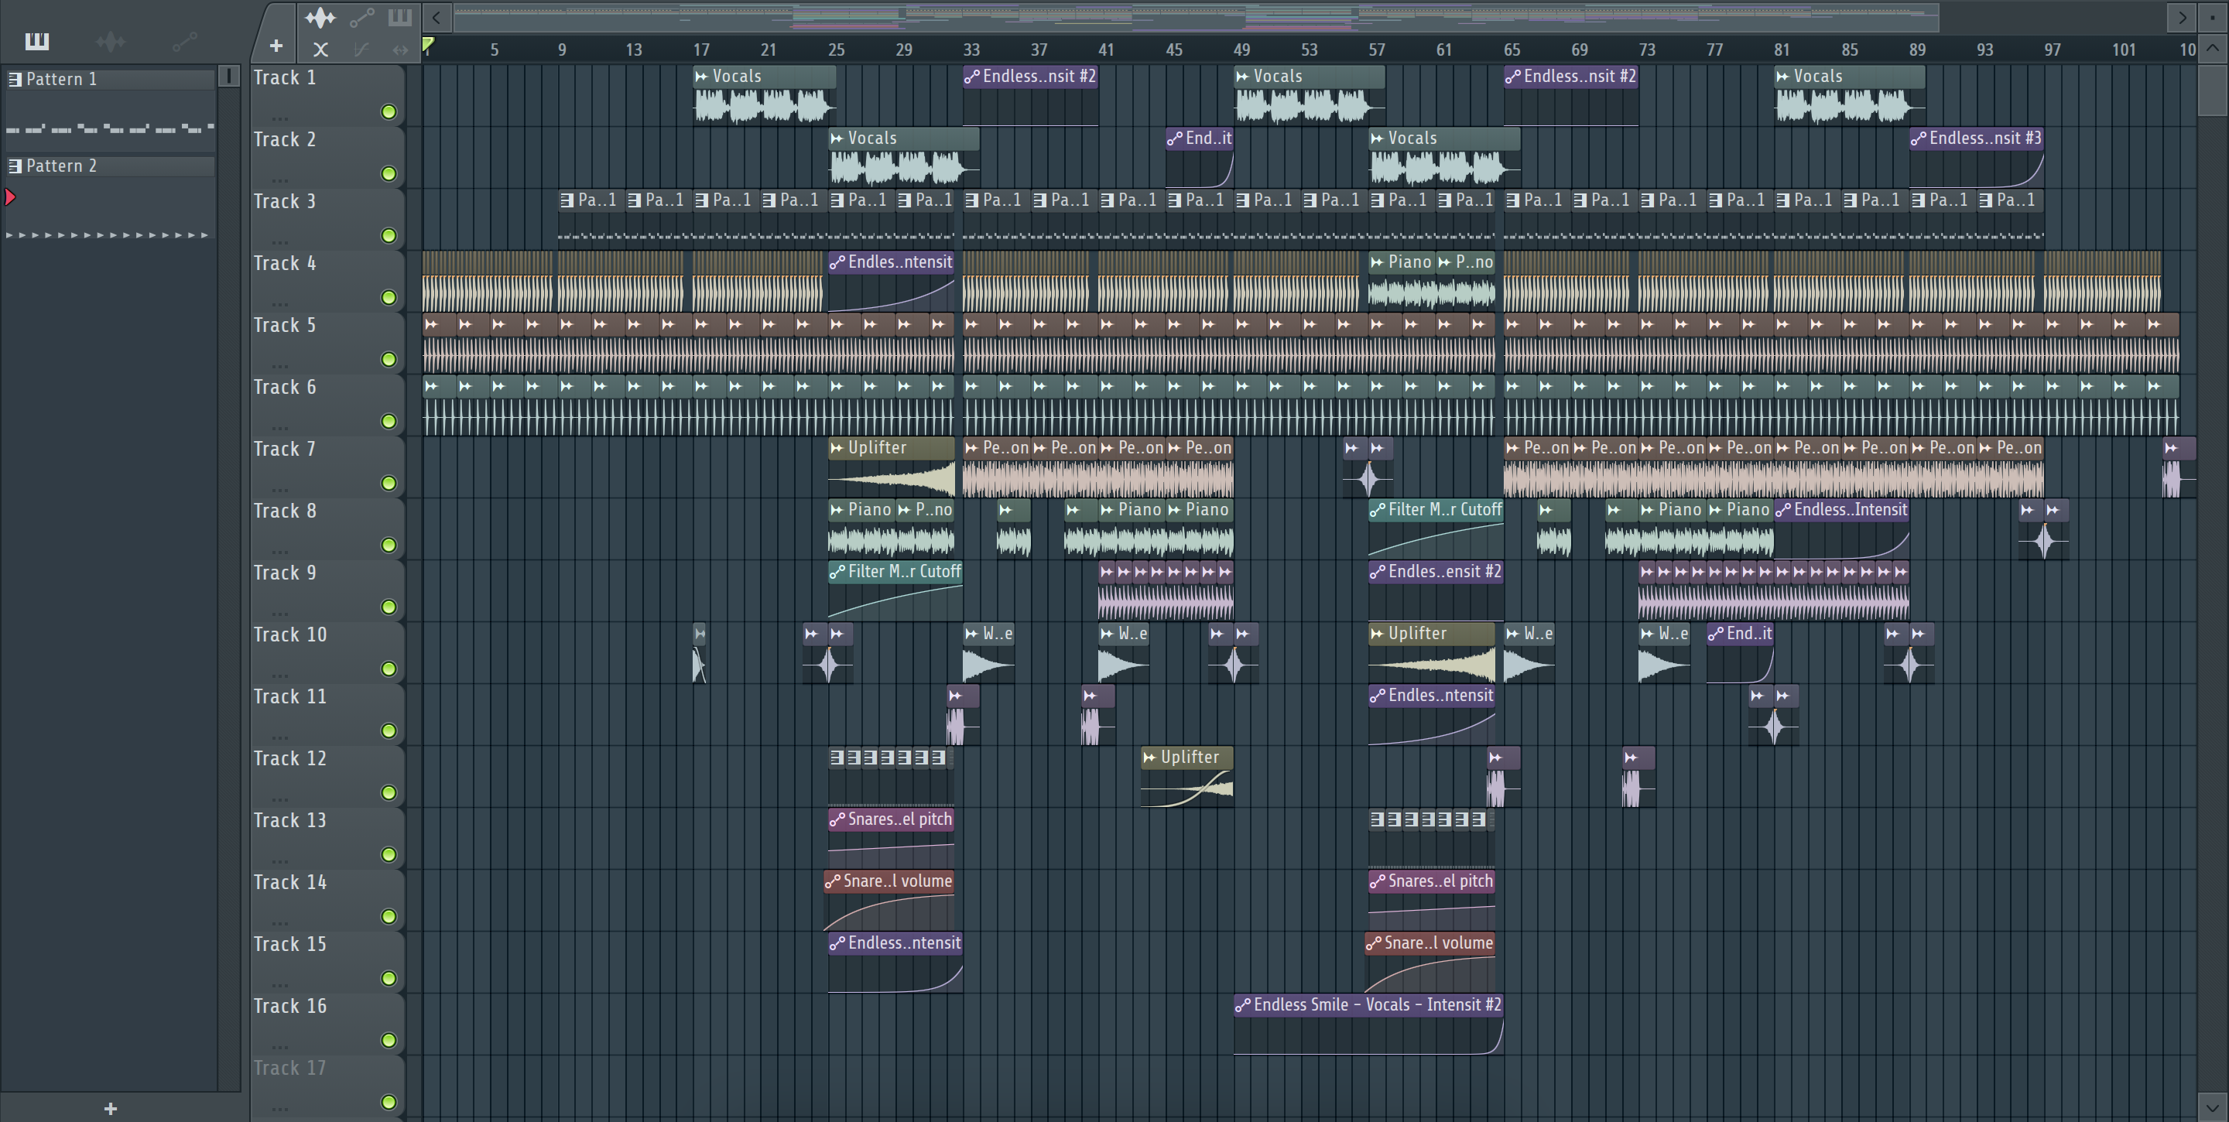Select pattern clip focus icon in playlist toolbar
Screen dimensions: 2229x1122
[x=400, y=17]
